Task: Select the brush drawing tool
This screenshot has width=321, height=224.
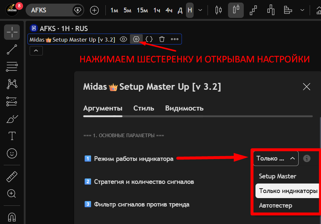Action: tap(12, 119)
